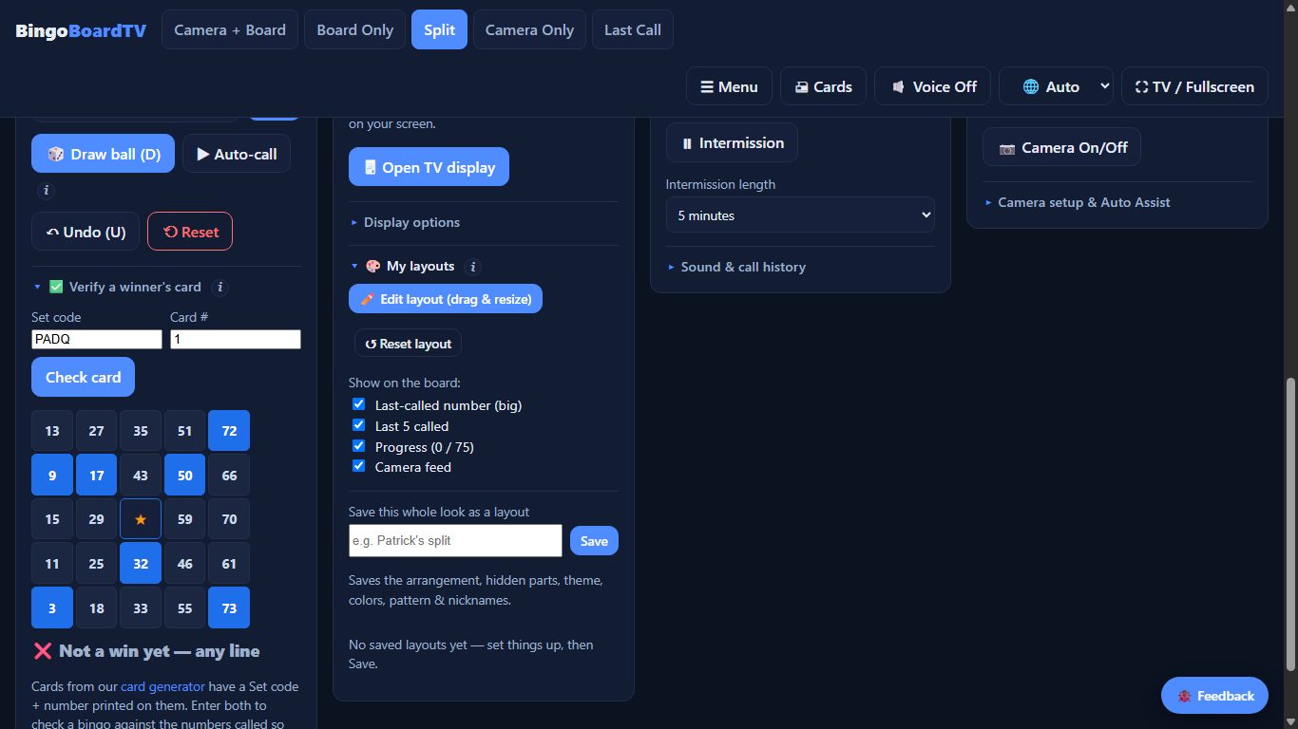Click the info icon beside Verify a winner's card
Image resolution: width=1298 pixels, height=729 pixels.
tap(220, 287)
